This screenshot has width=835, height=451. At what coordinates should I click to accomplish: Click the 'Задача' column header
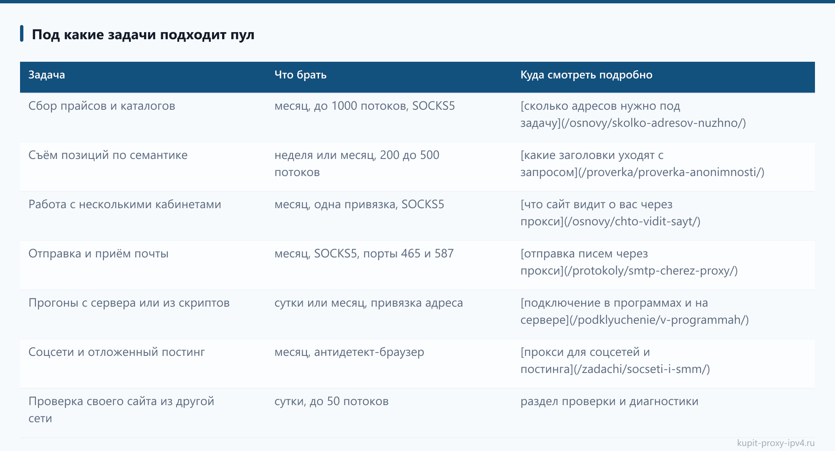point(143,77)
